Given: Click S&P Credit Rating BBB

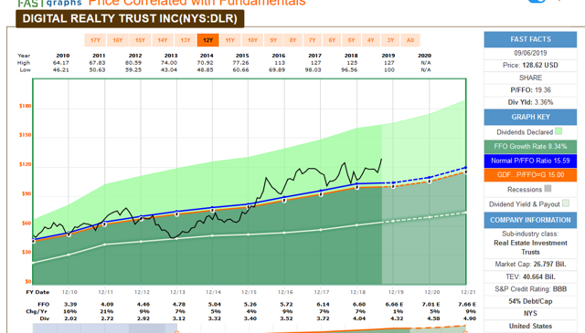Looking at the screenshot, I should point(530,289).
